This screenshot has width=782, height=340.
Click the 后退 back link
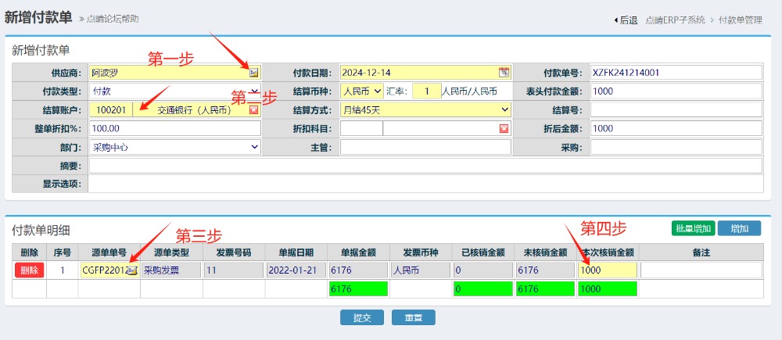626,20
